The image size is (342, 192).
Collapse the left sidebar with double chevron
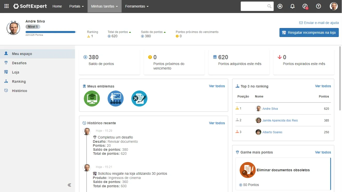pos(69,185)
